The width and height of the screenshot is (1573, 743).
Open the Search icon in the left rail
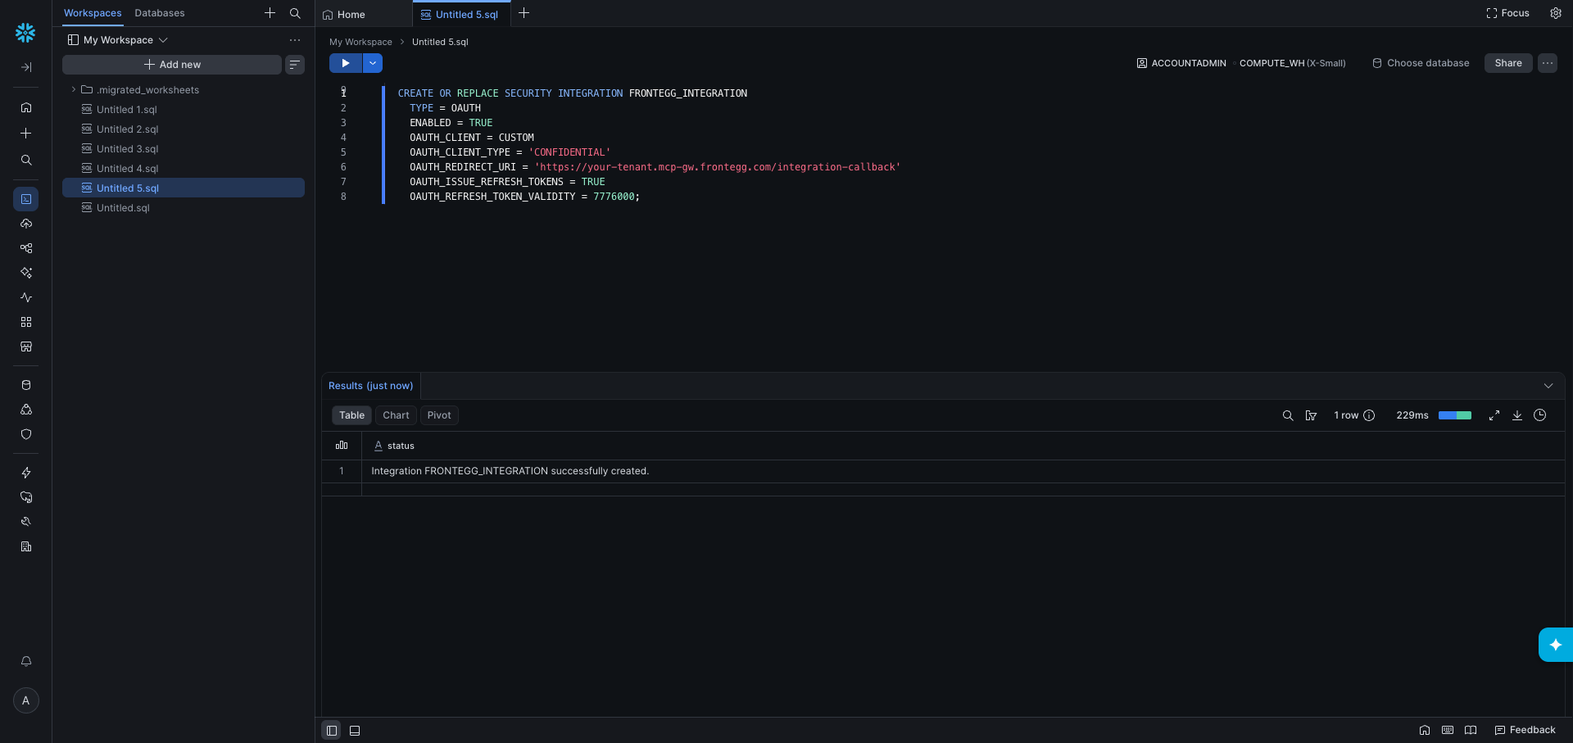coord(26,161)
